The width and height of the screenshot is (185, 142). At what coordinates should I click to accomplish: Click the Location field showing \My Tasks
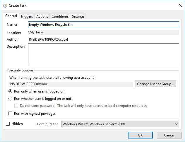103,32
